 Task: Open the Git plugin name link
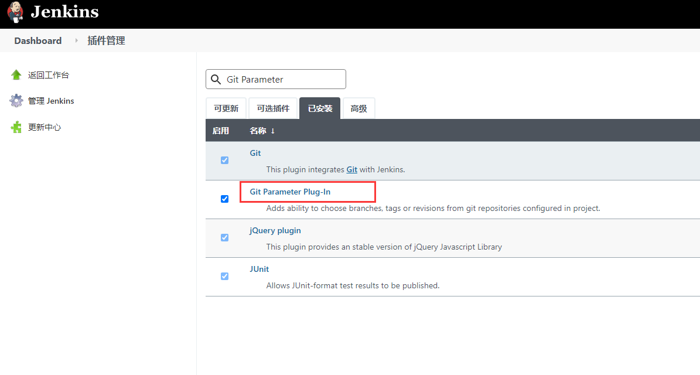(x=255, y=153)
